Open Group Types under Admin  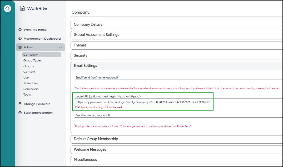point(32,60)
